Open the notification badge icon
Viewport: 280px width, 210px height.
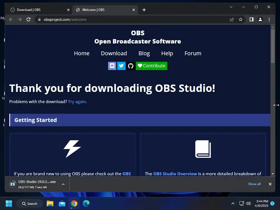(272, 203)
